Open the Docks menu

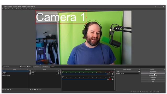click(13, 9)
